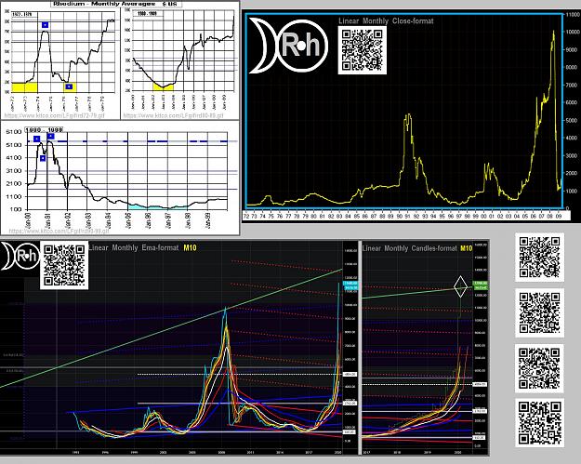Click blue square marker inside yellow box at 1976 trough
Image resolution: width=581 pixels, height=464 pixels.
[69, 86]
